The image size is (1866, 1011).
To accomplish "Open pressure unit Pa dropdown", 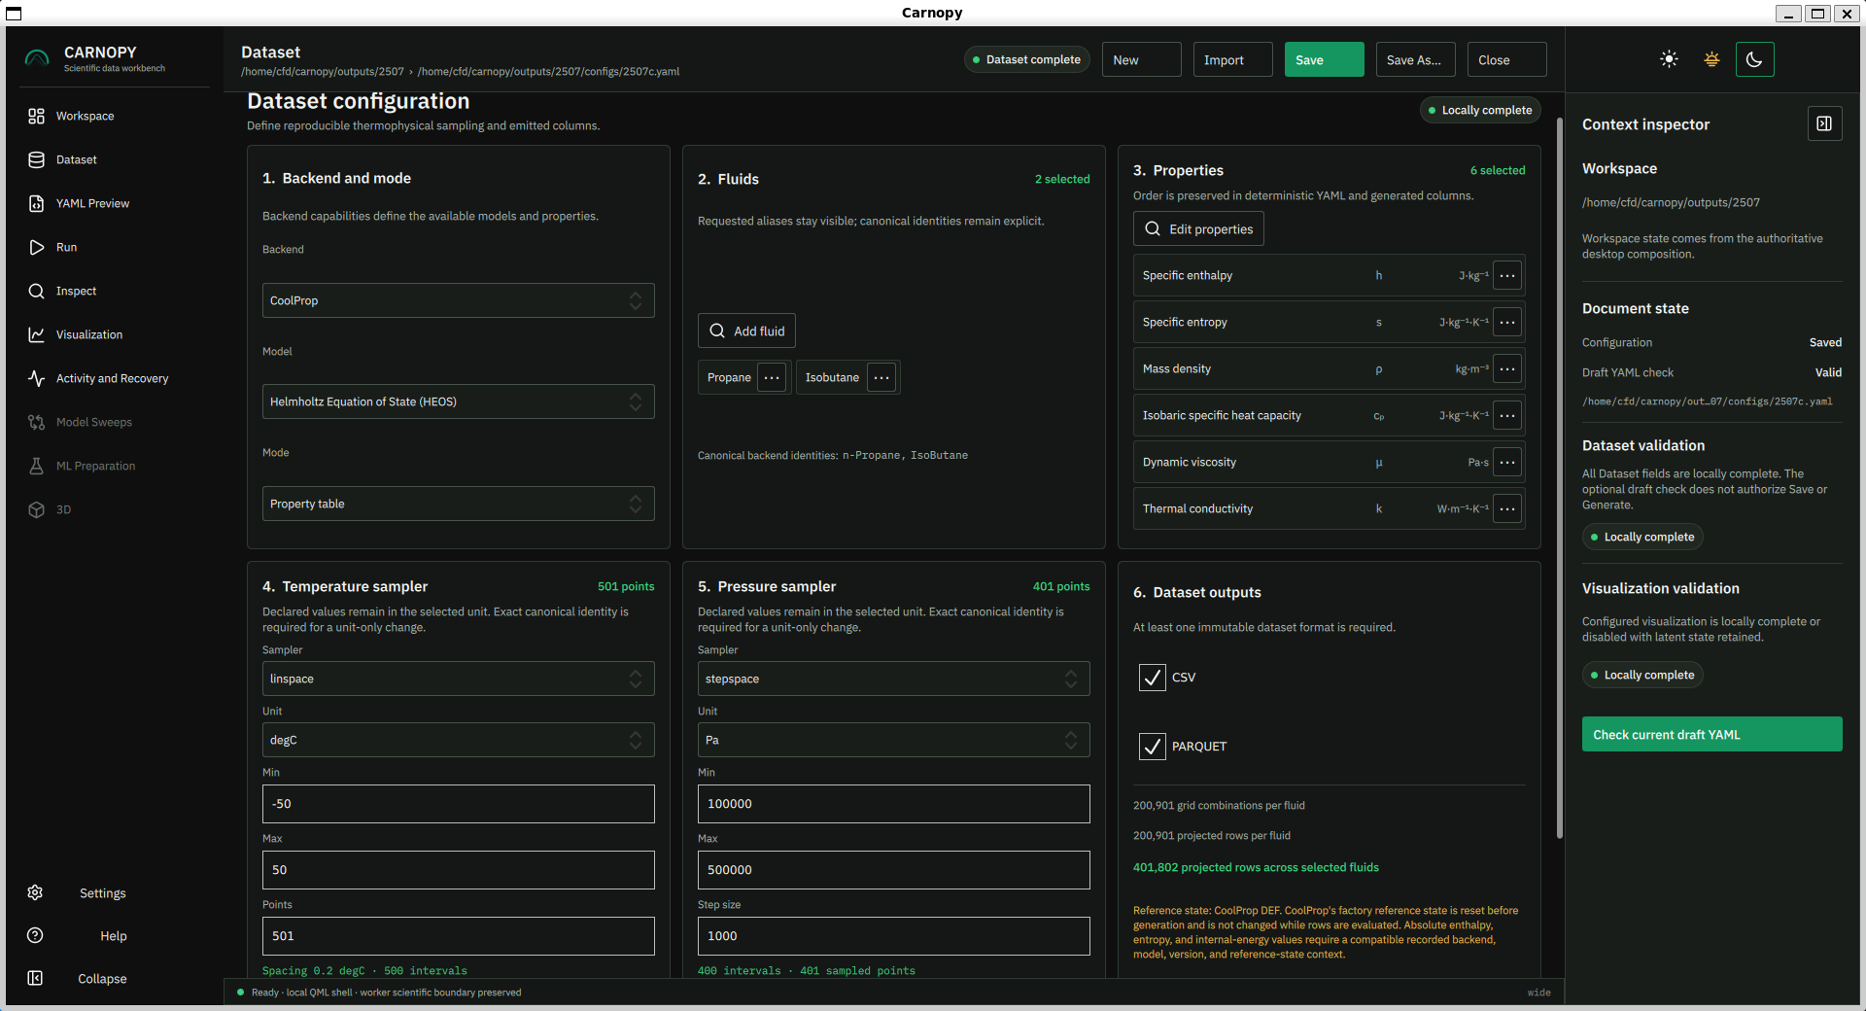I will pyautogui.click(x=893, y=740).
